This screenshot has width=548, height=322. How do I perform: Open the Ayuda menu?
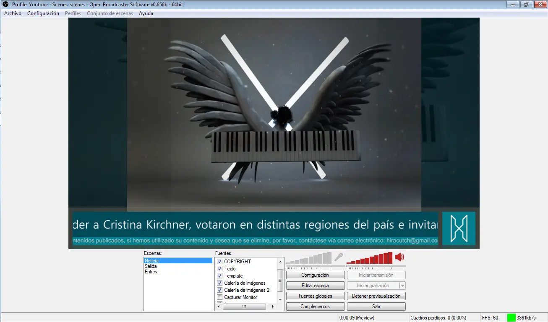146,13
